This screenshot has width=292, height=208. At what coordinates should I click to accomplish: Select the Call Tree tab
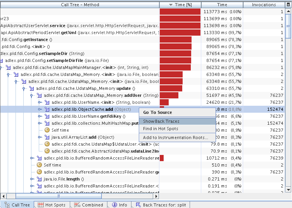pos(17,205)
